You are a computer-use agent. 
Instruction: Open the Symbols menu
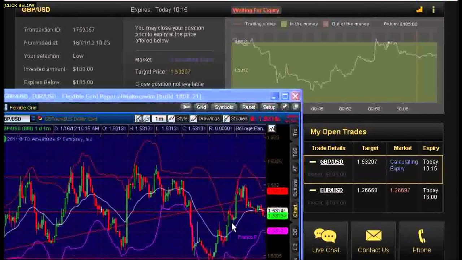[224, 107]
